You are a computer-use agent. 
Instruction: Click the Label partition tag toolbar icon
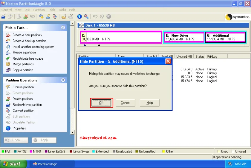click(x=41, y=16)
